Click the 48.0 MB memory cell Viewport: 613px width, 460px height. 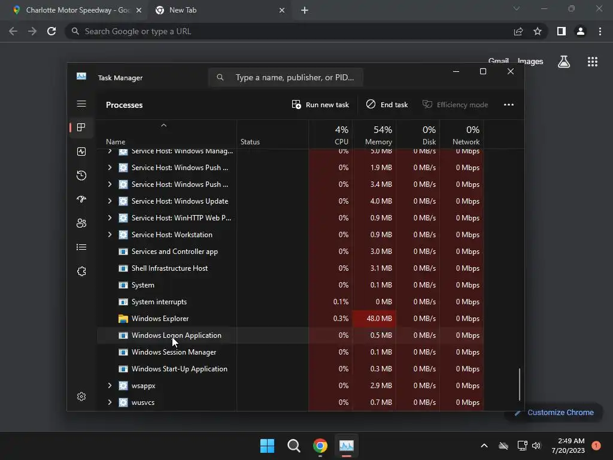(x=374, y=319)
